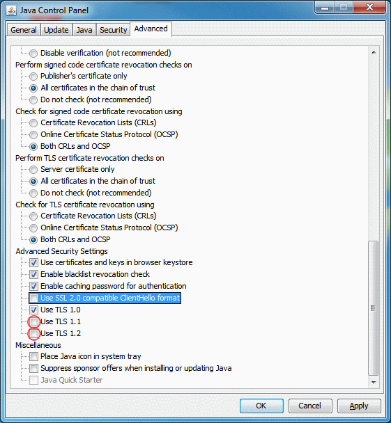The image size is (391, 423).
Task: Click Perform signed code certificate revocation checks heading
Action: click(103, 65)
